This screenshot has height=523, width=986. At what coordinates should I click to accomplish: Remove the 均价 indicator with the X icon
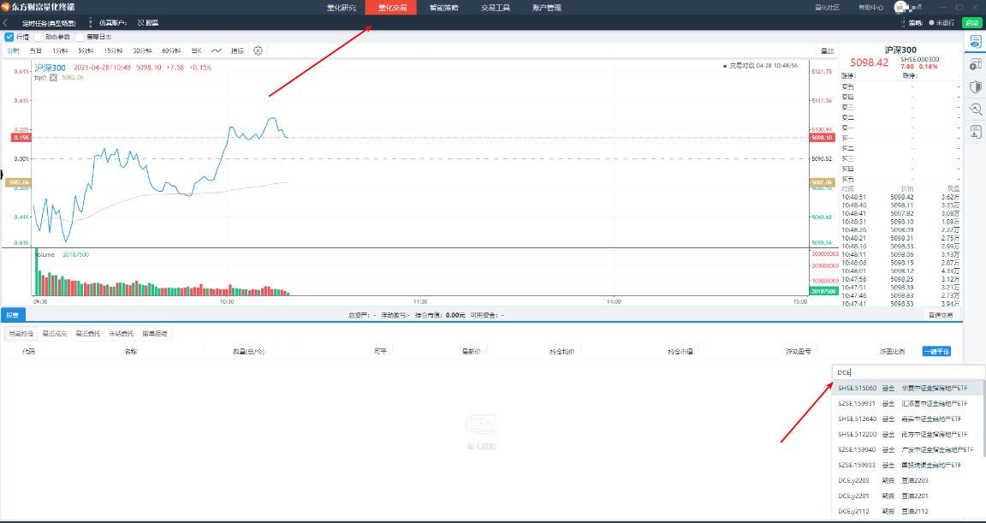tap(53, 77)
